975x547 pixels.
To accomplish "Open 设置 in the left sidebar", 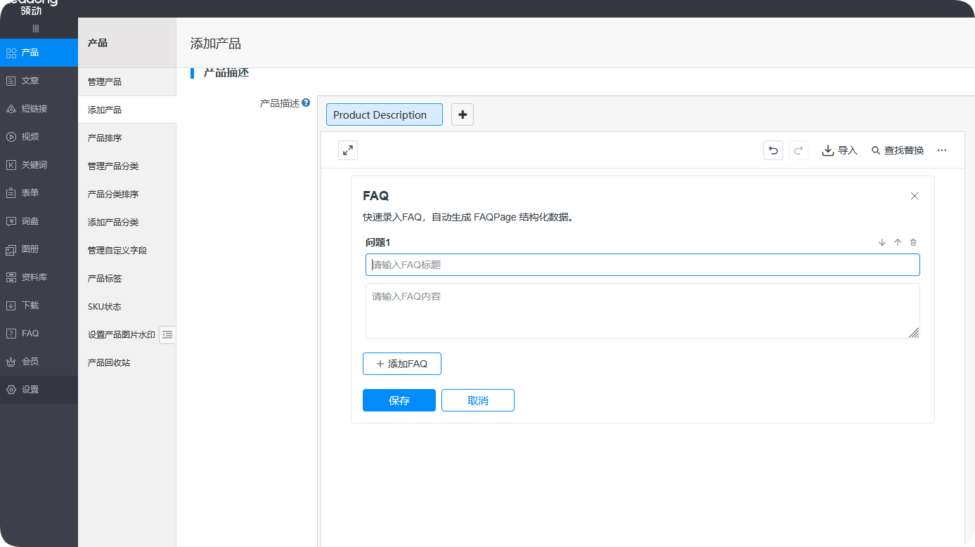I will tap(39, 390).
